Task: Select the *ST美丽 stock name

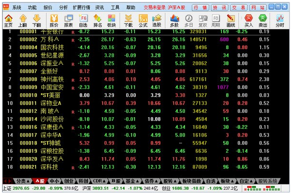Action: [50, 95]
